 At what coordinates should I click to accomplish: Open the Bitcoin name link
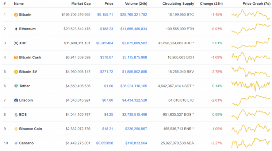(x=25, y=15)
